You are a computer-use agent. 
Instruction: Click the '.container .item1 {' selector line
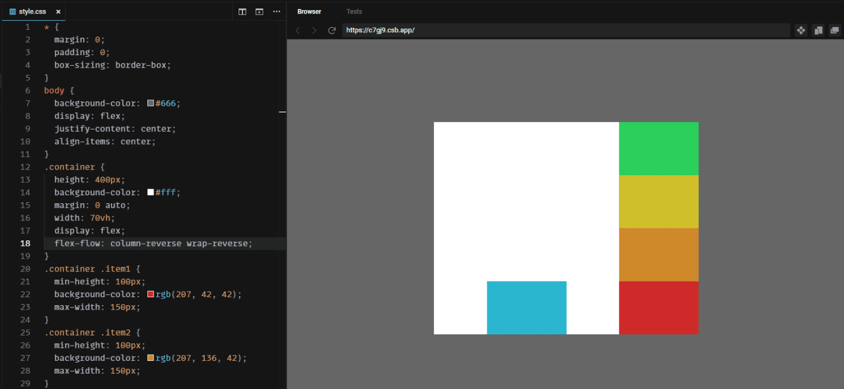pyautogui.click(x=92, y=269)
